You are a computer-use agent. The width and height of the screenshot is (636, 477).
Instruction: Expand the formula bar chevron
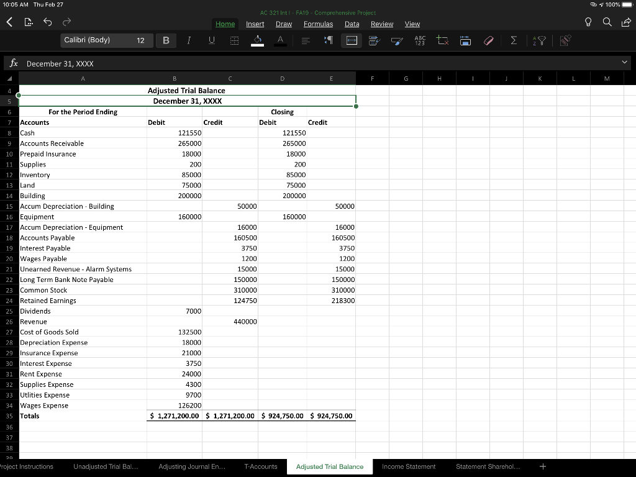tap(624, 62)
